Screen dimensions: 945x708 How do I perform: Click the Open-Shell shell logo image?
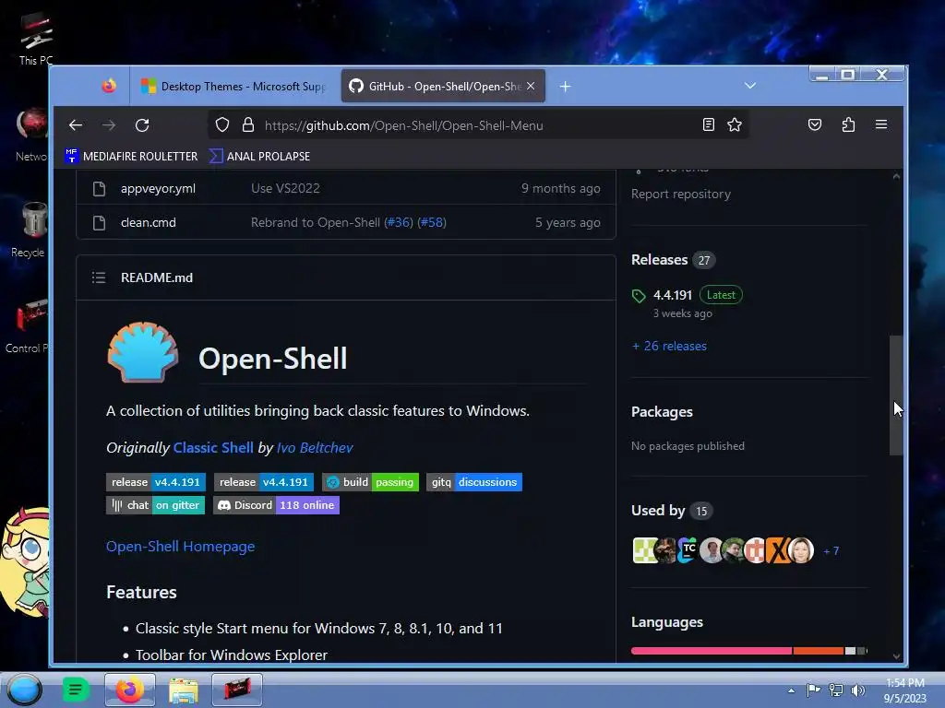(143, 353)
